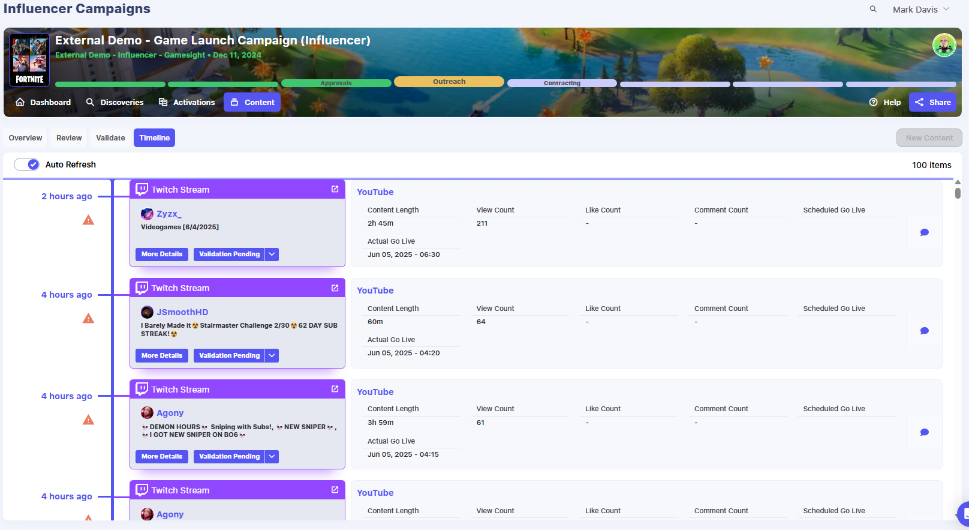Click go-live time 'Jun 05, 2025 - 06:30'
Screen dimensions: 969x530
click(404, 254)
